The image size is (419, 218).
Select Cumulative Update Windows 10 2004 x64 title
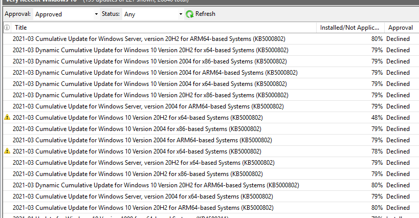click(x=137, y=151)
